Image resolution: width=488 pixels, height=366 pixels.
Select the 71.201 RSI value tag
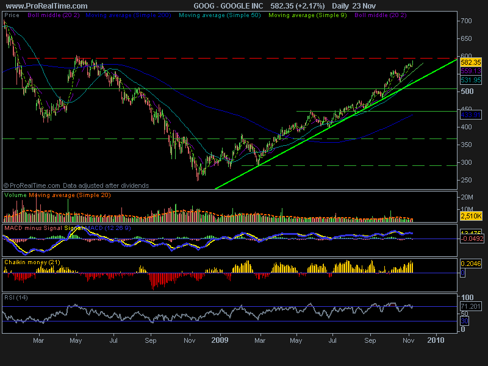(471, 306)
